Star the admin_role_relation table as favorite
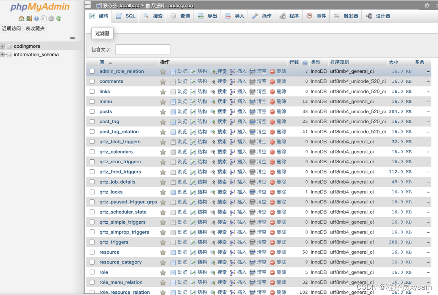438x295 pixels. (x=163, y=72)
